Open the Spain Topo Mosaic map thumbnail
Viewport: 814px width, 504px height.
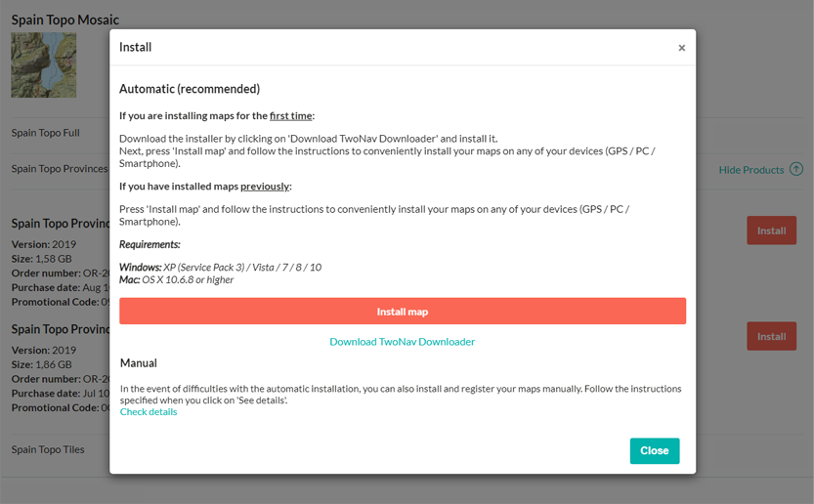(44, 65)
